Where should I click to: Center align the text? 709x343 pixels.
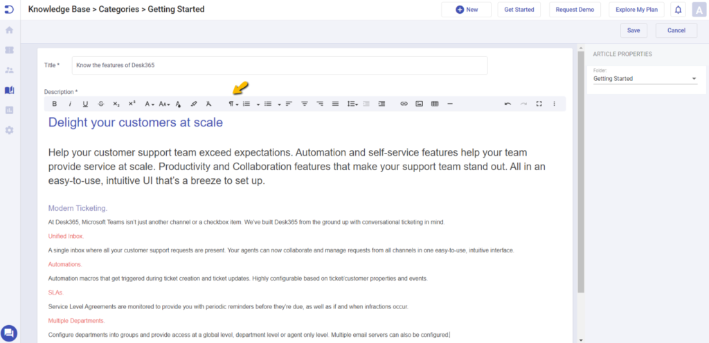pos(305,104)
